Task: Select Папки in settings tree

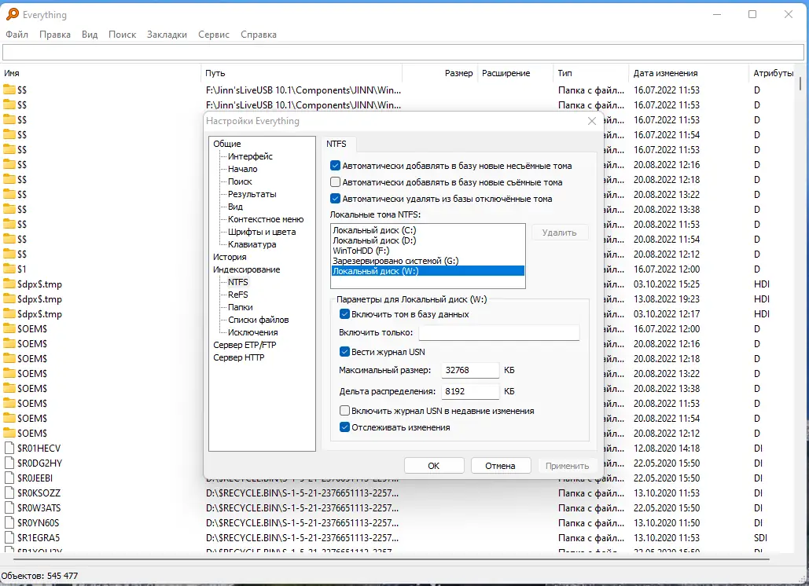Action: pos(241,307)
